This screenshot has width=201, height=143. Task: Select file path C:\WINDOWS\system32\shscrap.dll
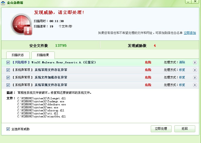tap(41, 110)
